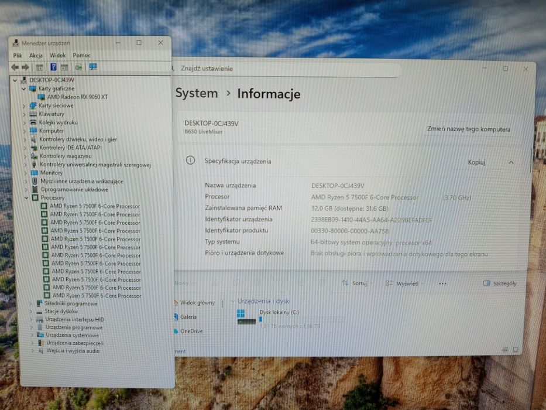Select Urządzenia programowe tree item

point(74,327)
